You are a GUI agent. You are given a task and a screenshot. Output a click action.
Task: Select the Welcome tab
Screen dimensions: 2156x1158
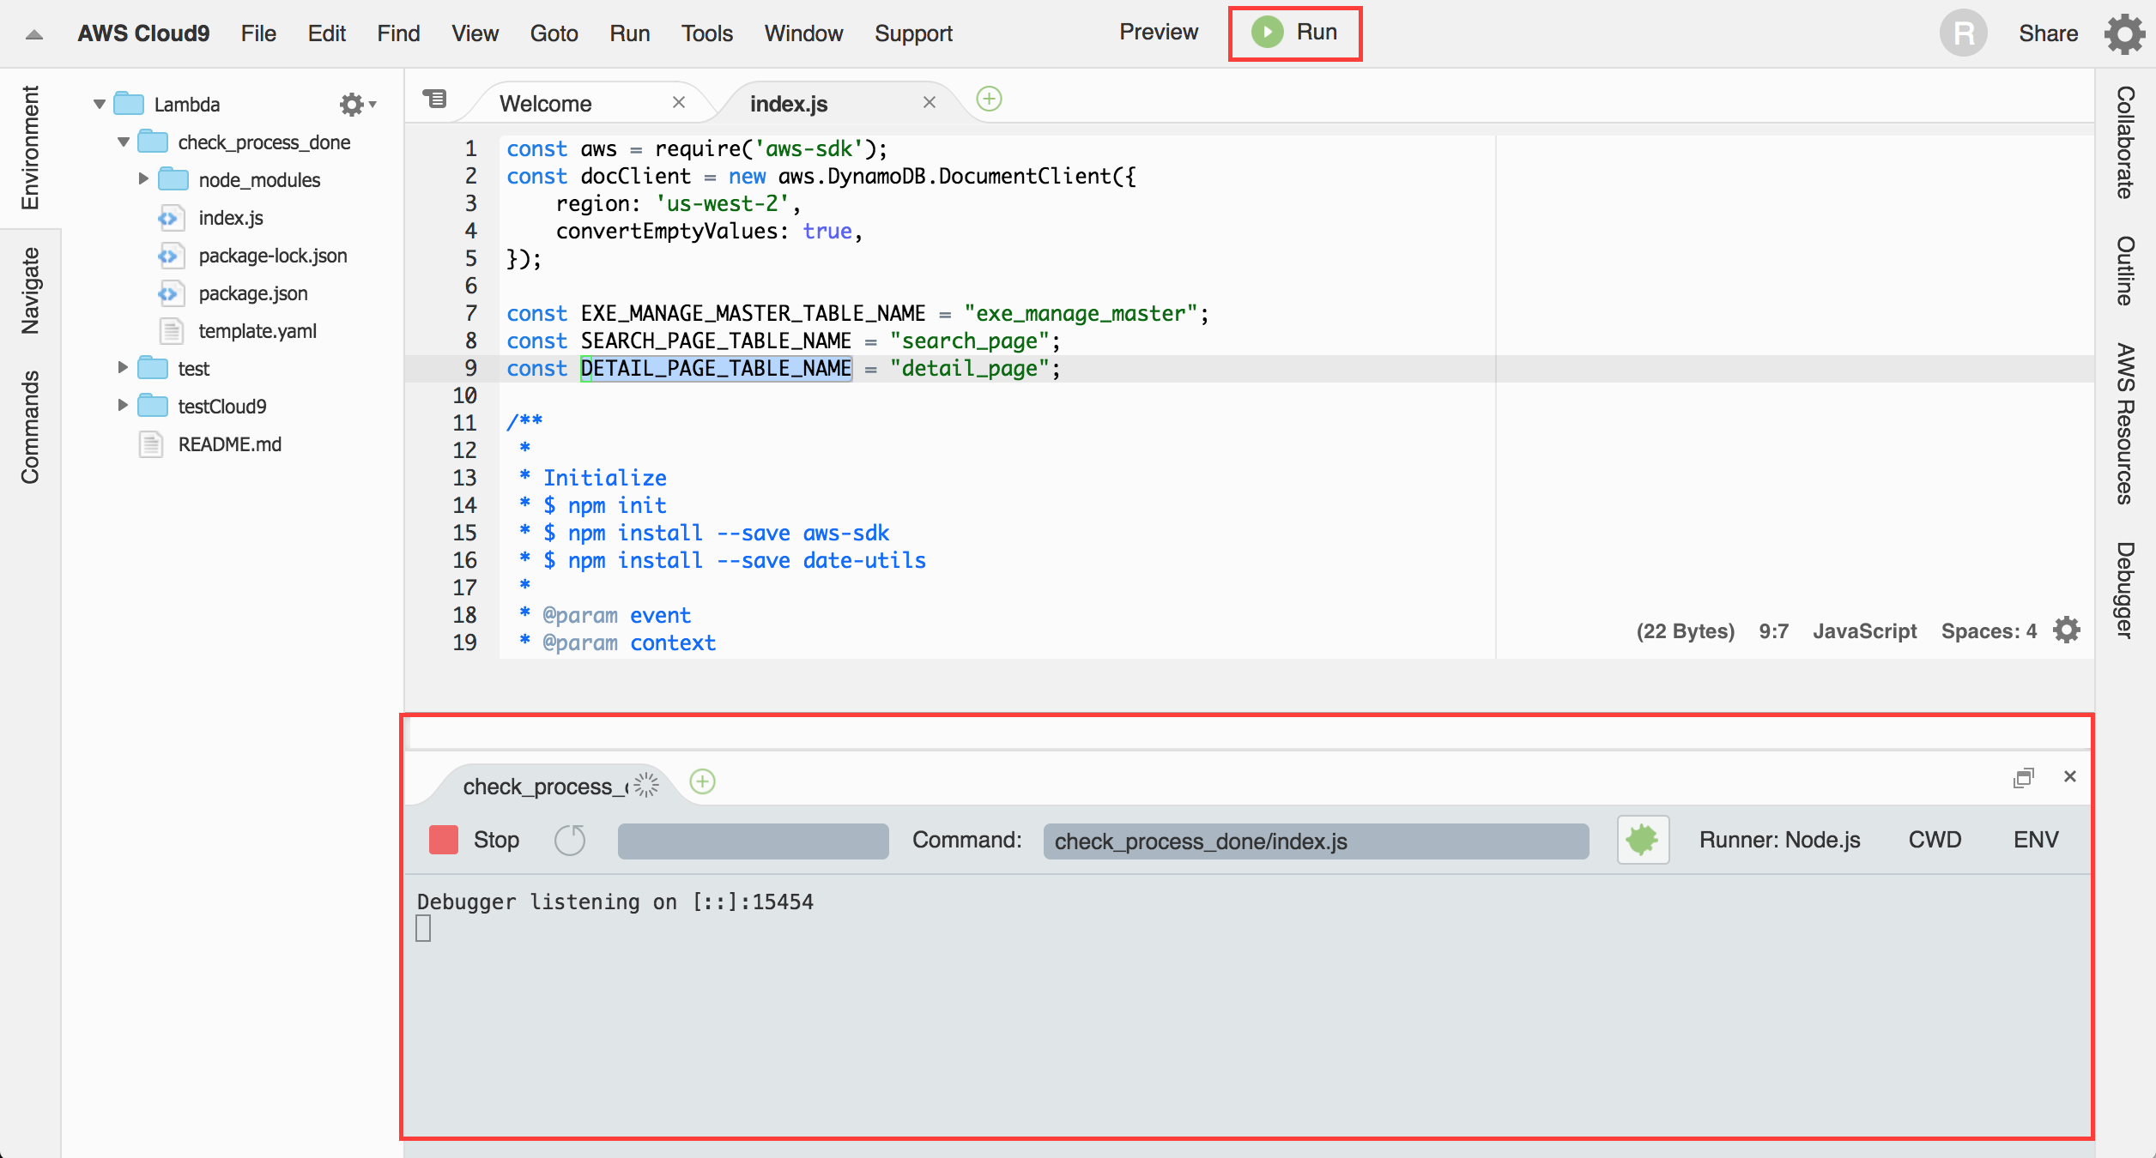pos(555,101)
